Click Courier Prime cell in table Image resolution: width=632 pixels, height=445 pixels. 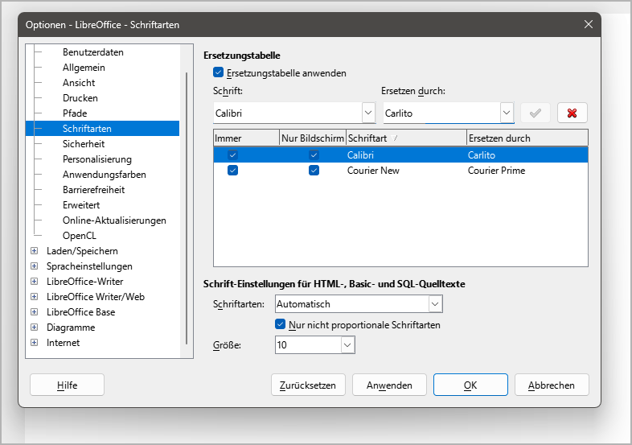coord(496,171)
